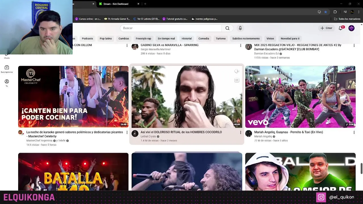Click the page vertical scrollbar thumb

click(361, 169)
